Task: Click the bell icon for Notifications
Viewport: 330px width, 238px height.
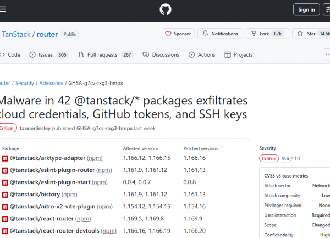Action: 205,34
